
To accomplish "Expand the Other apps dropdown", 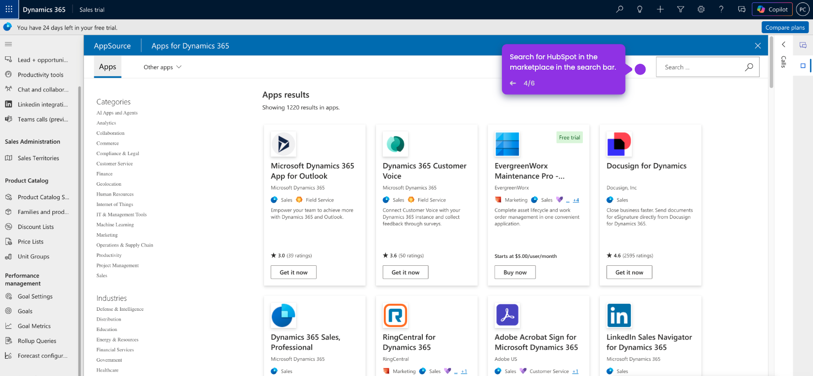I will [163, 67].
